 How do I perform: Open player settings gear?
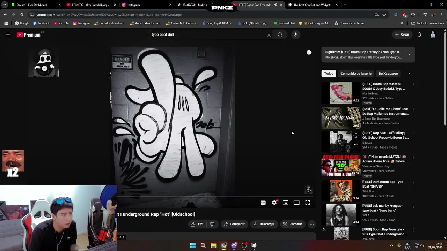click(x=274, y=203)
